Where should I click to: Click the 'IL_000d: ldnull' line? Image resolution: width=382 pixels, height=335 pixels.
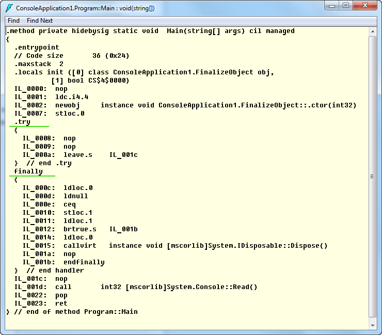(55, 196)
